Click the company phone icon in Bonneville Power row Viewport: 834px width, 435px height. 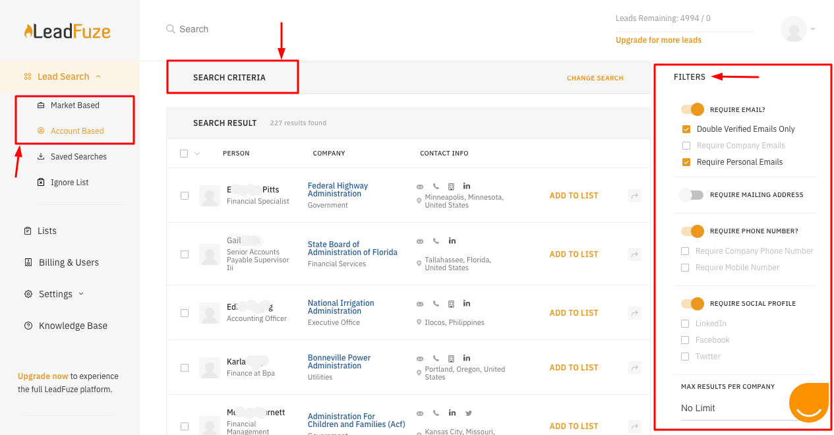(451, 359)
